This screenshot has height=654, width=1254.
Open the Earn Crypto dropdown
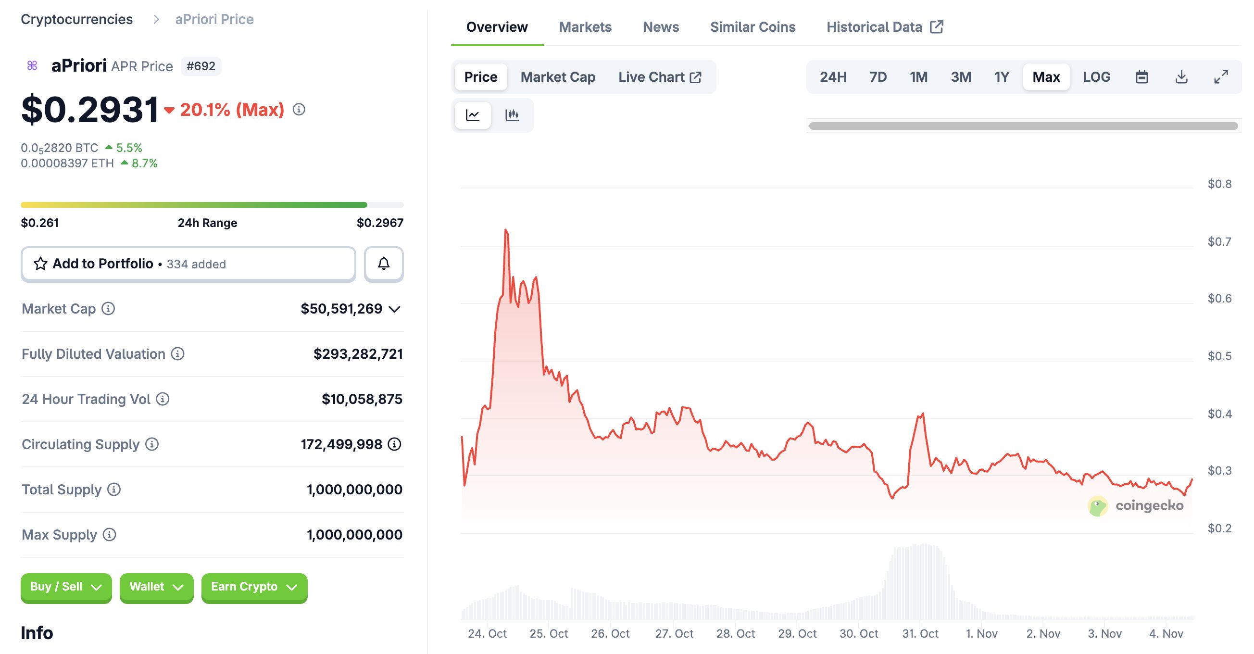254,587
